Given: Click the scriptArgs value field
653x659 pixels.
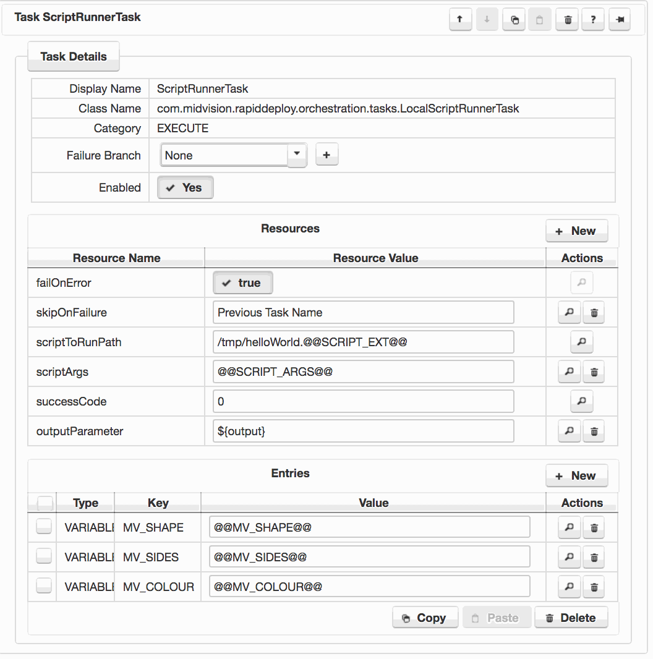Looking at the screenshot, I should click(x=363, y=372).
